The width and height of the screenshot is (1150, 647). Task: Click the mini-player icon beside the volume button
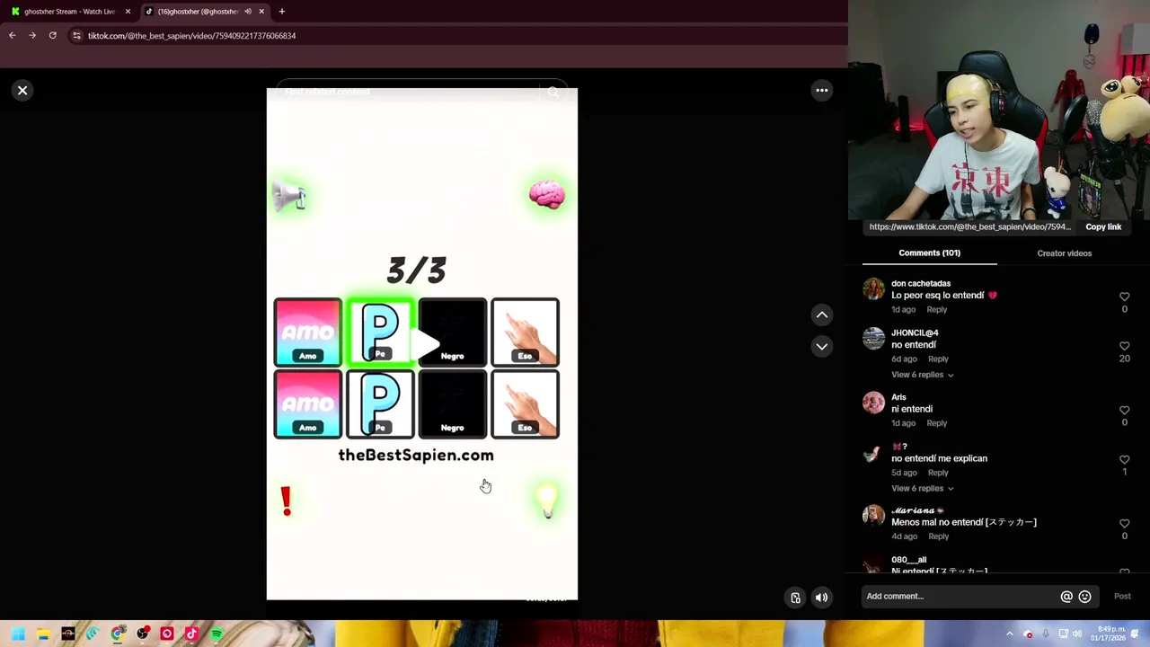pos(795,598)
